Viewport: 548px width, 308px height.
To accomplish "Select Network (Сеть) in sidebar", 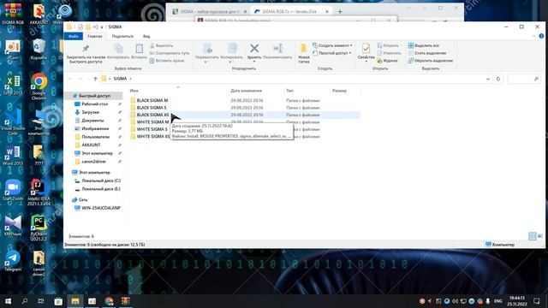I will (83, 199).
